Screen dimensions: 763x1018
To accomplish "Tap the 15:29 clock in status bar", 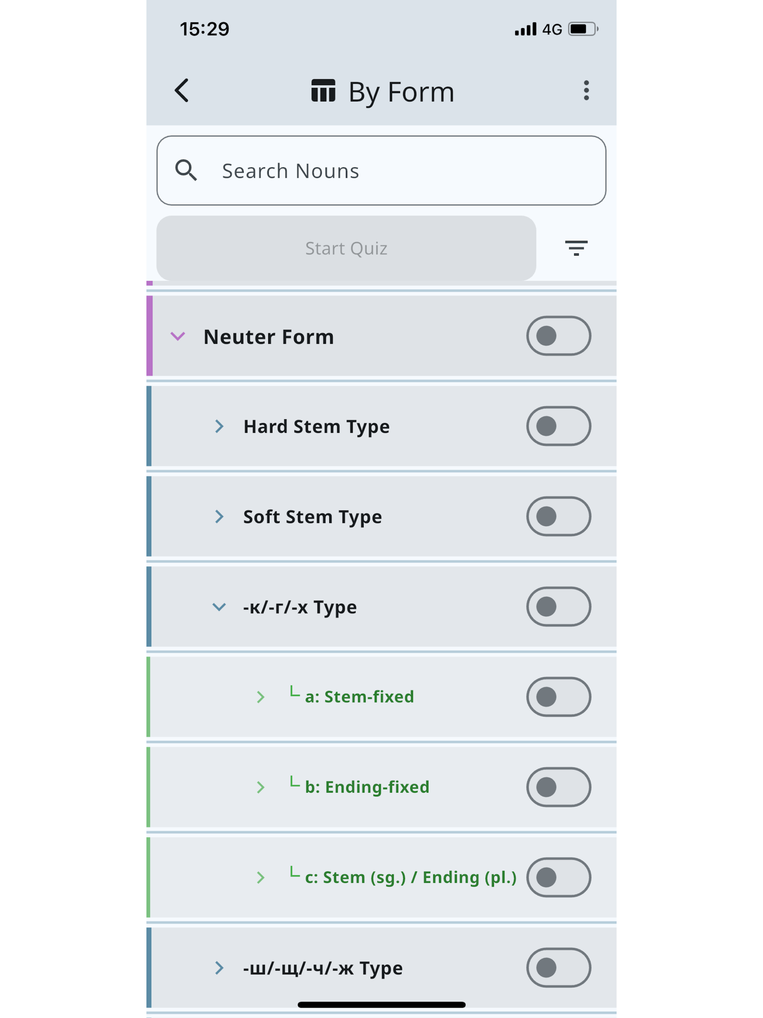I will [204, 29].
